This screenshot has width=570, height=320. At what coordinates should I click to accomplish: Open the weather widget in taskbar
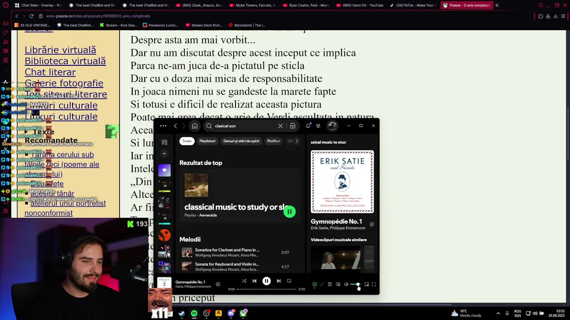click(466, 313)
